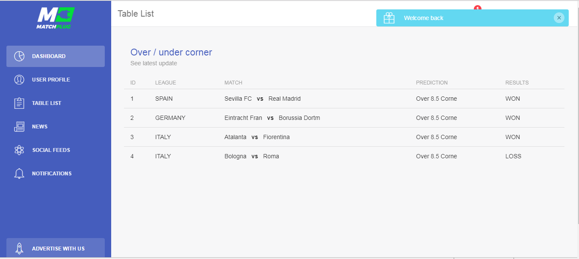Image resolution: width=579 pixels, height=259 pixels.
Task: Click Sevilla FC team name
Action: 238,99
